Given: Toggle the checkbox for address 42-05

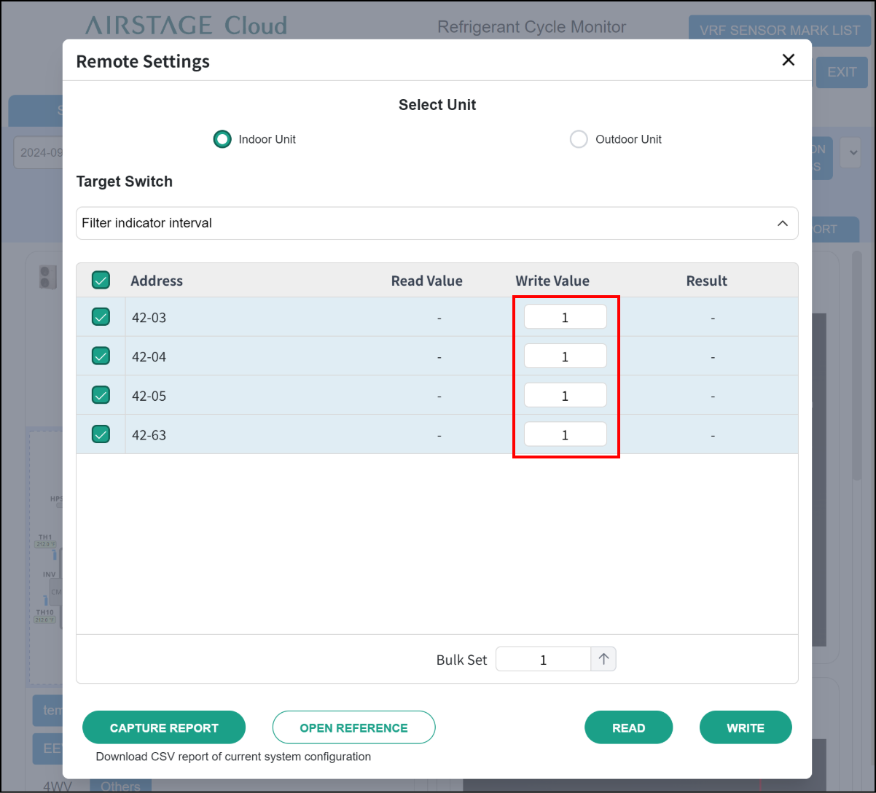Looking at the screenshot, I should 101,395.
